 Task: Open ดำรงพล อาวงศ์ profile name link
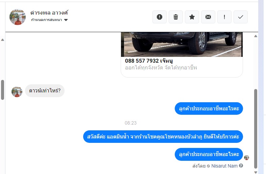(49, 13)
